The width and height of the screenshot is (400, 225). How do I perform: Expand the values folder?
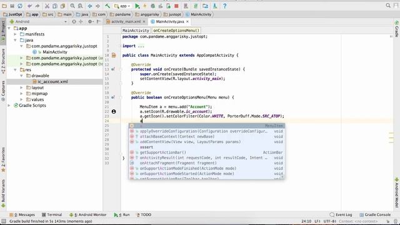[x=21, y=99]
